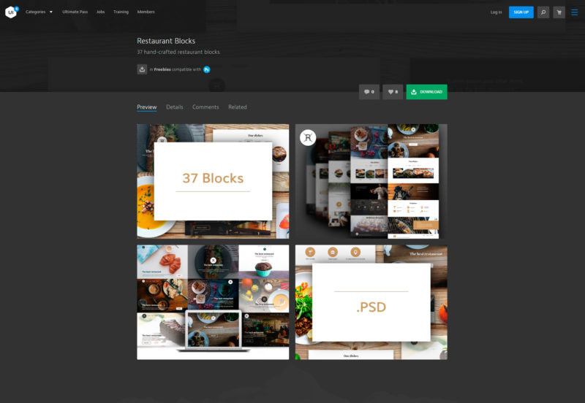This screenshot has height=403, width=585.
Task: Open the Ultimate Pass menu item
Action: click(x=75, y=12)
